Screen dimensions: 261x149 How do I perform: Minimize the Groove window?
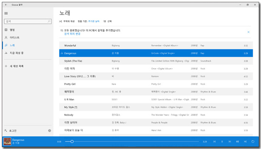[x=240, y=5]
